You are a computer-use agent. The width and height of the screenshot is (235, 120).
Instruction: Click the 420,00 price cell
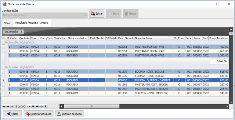219,47
